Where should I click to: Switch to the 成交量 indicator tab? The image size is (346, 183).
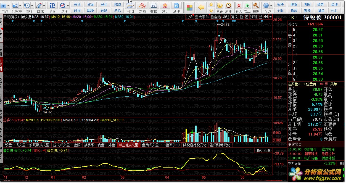click(x=20, y=145)
